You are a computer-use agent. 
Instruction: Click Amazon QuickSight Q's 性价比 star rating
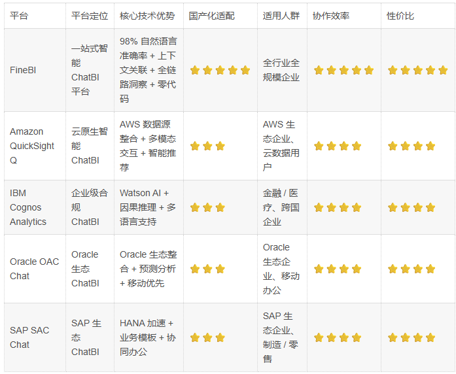click(x=412, y=146)
